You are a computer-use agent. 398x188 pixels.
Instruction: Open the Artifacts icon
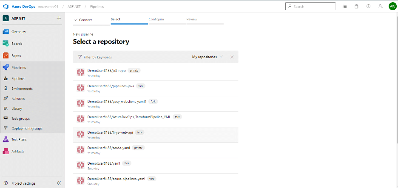pyautogui.click(x=6, y=151)
